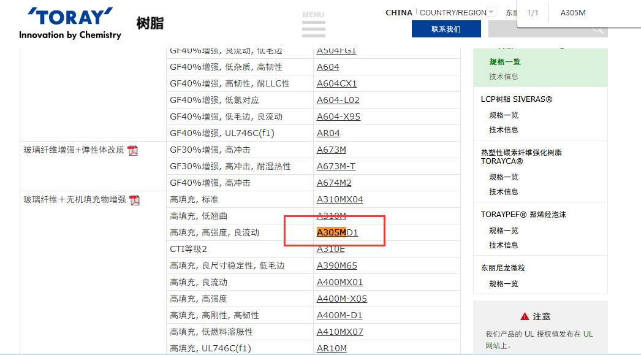Open PDF icon for 玻璃纤维增强+弹性体改质
The width and height of the screenshot is (641, 355).
coord(133,150)
